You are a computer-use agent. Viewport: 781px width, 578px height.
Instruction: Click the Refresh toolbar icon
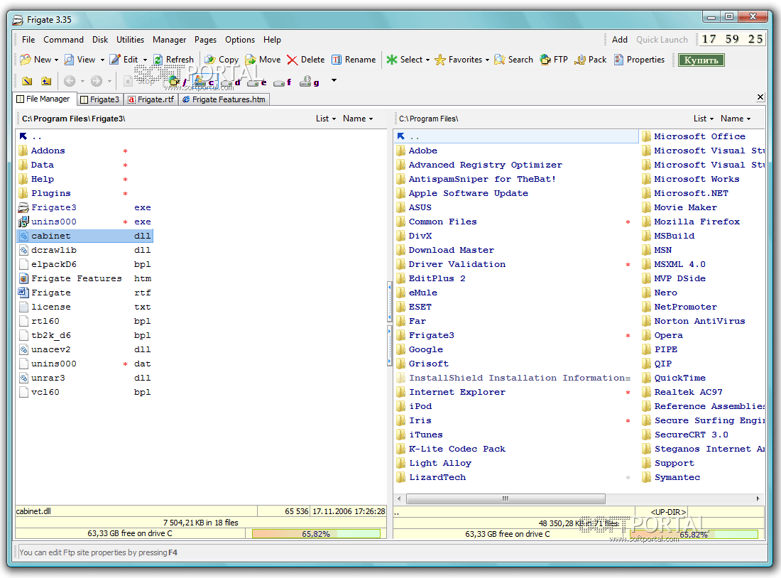click(158, 60)
